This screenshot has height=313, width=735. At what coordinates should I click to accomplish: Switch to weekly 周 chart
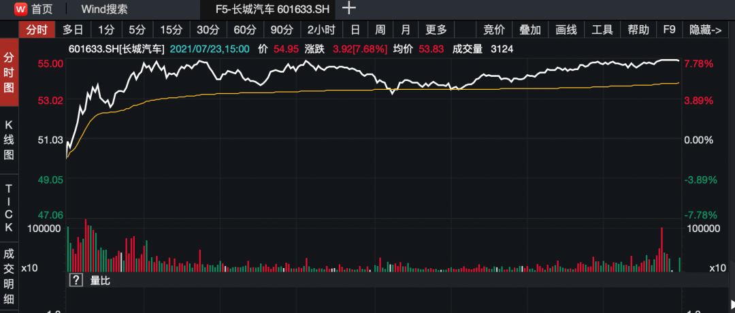click(x=380, y=30)
